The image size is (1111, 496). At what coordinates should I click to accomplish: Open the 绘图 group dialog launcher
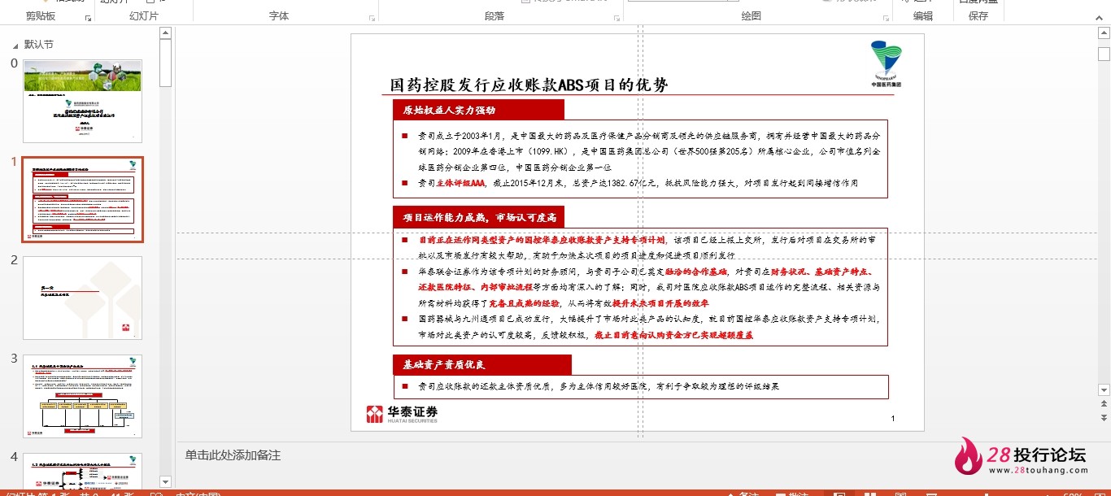(x=886, y=17)
